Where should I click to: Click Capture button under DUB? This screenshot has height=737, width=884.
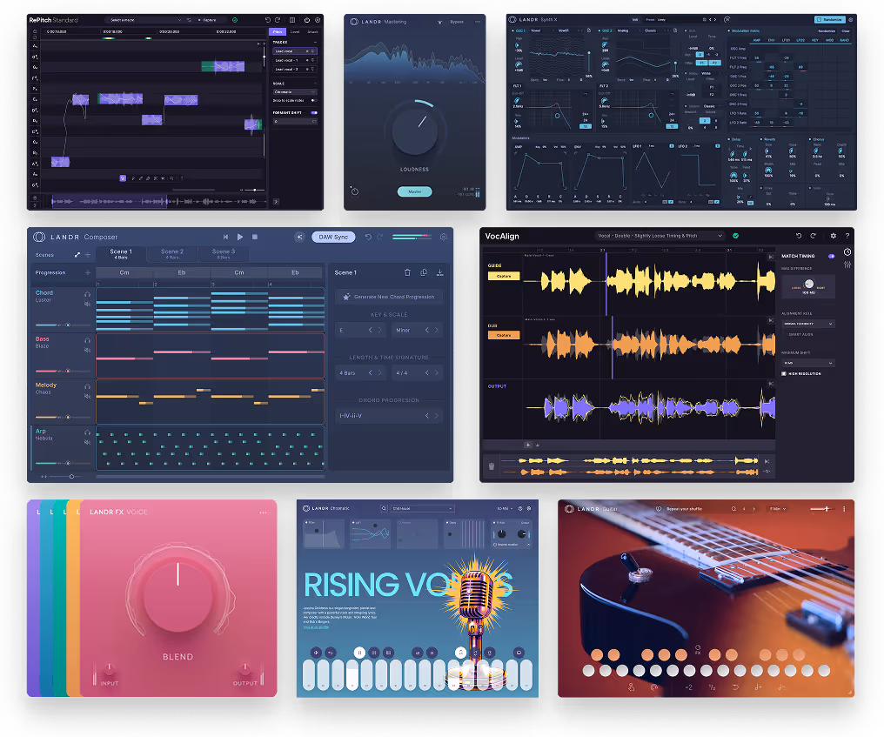[x=504, y=335]
